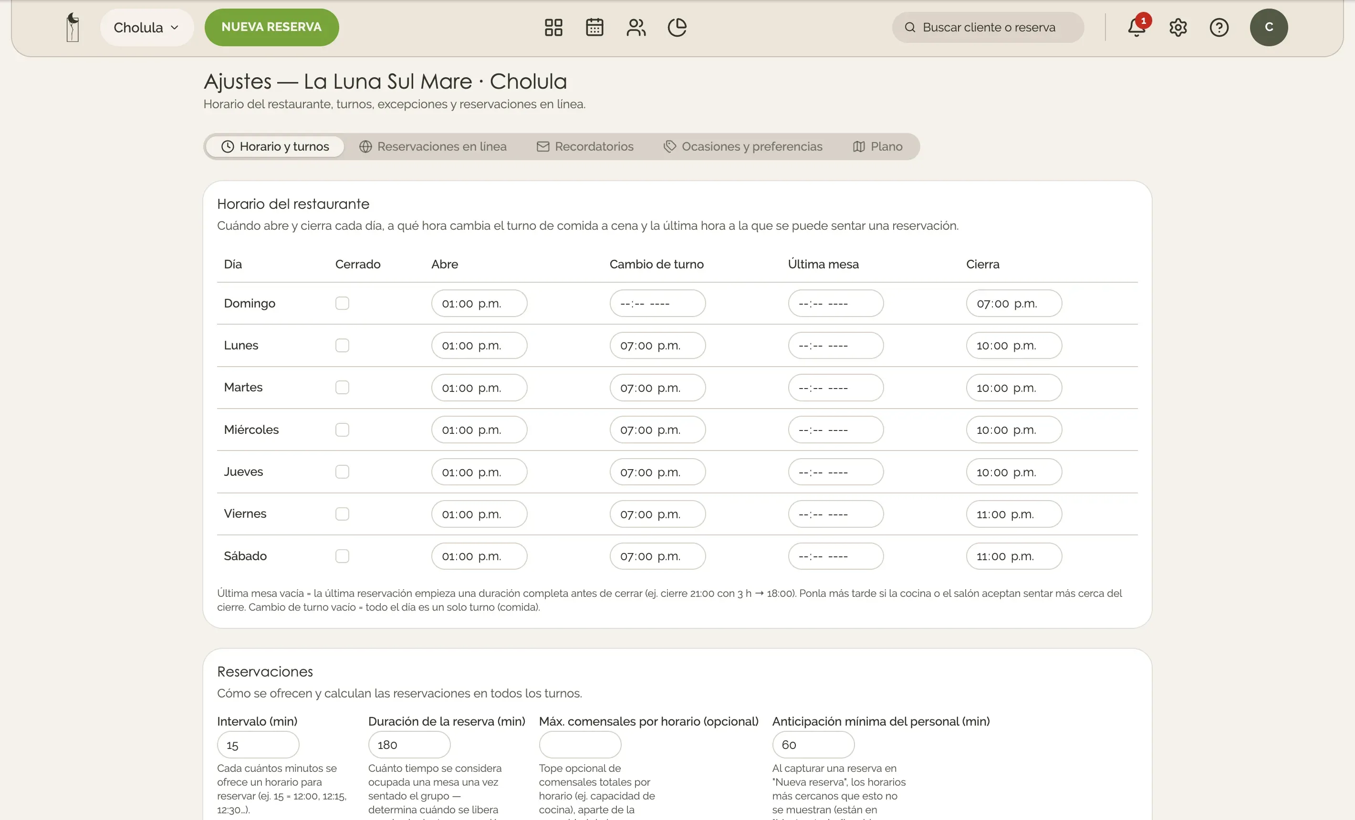The width and height of the screenshot is (1355, 820).
Task: Open the help question mark icon
Action: (x=1219, y=27)
